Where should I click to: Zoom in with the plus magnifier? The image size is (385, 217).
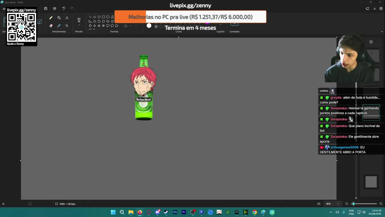pos(381,204)
